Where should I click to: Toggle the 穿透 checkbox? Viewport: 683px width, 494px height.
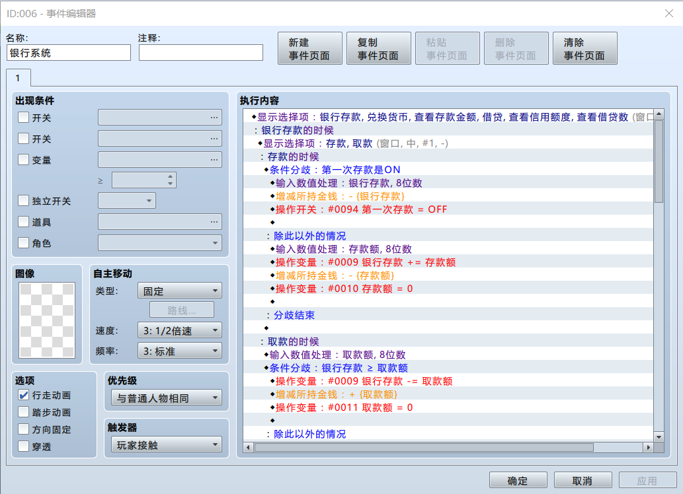24,446
